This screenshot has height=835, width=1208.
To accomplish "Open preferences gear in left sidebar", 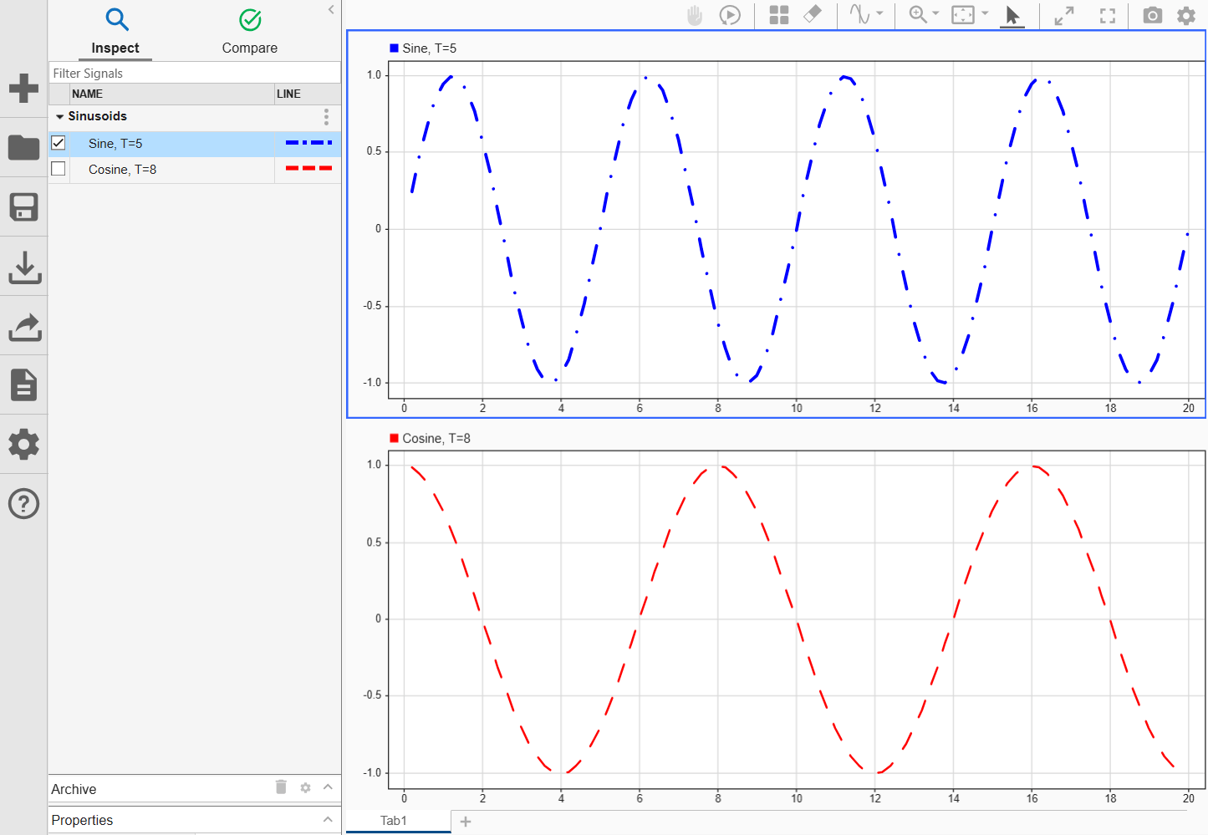I will 23,444.
